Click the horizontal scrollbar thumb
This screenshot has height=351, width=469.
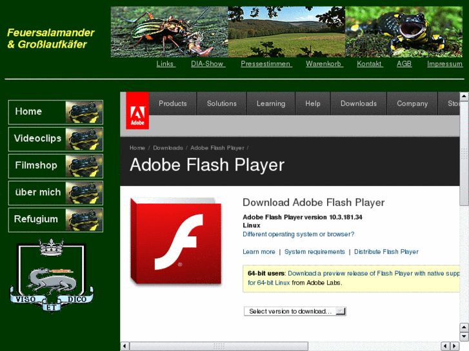(219, 346)
